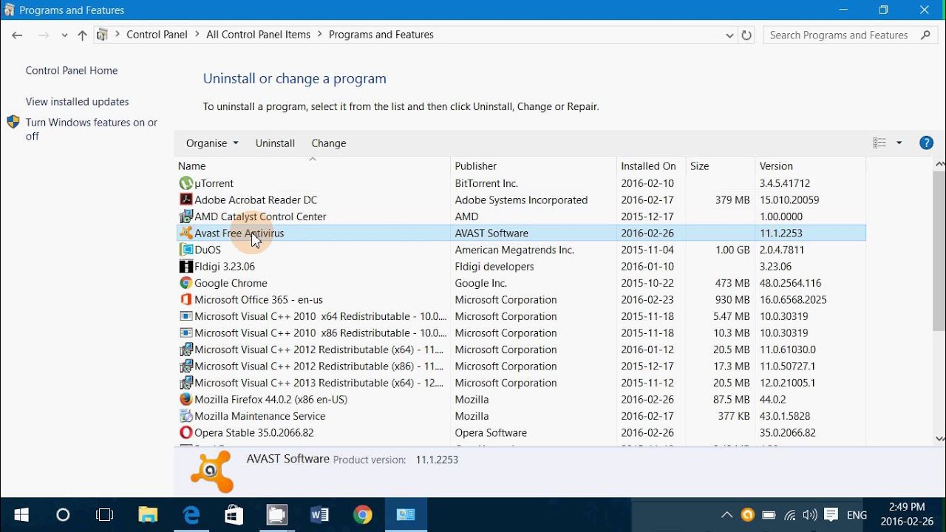Click the vertical scrollbar thumb

[939, 250]
